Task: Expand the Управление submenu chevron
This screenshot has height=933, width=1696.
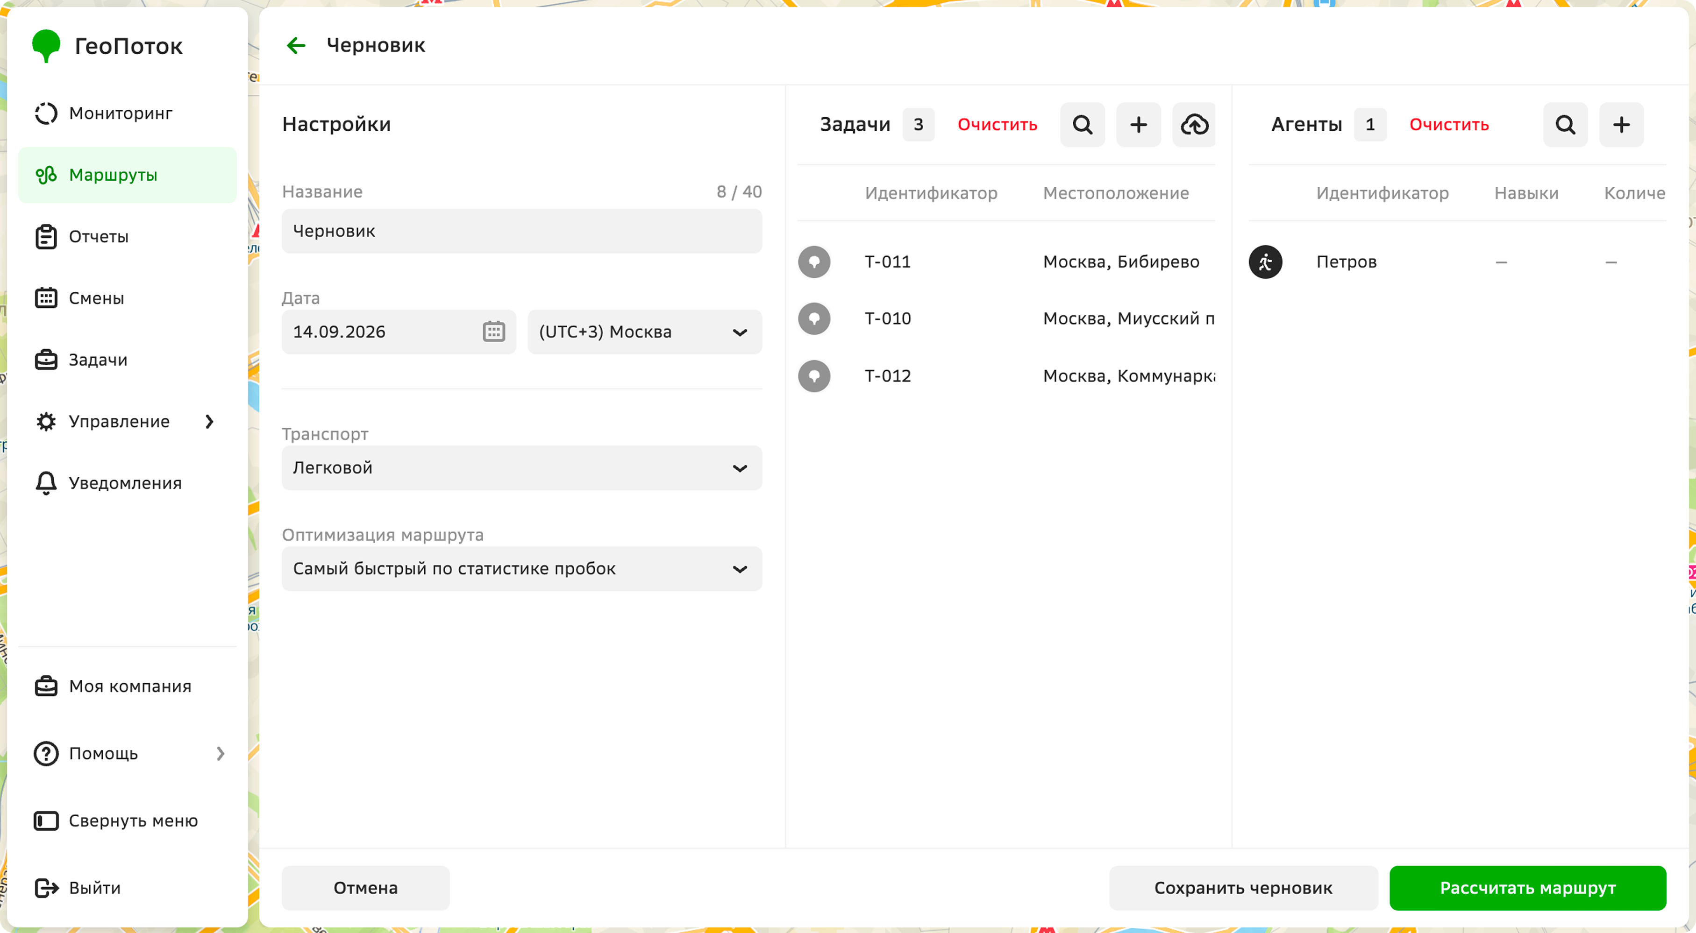Action: click(209, 422)
